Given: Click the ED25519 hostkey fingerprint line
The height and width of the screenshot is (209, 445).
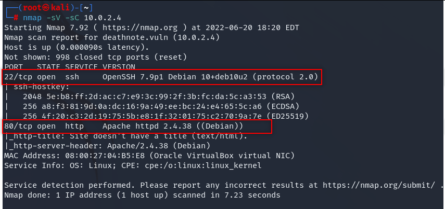Looking at the screenshot, I should [166, 116].
